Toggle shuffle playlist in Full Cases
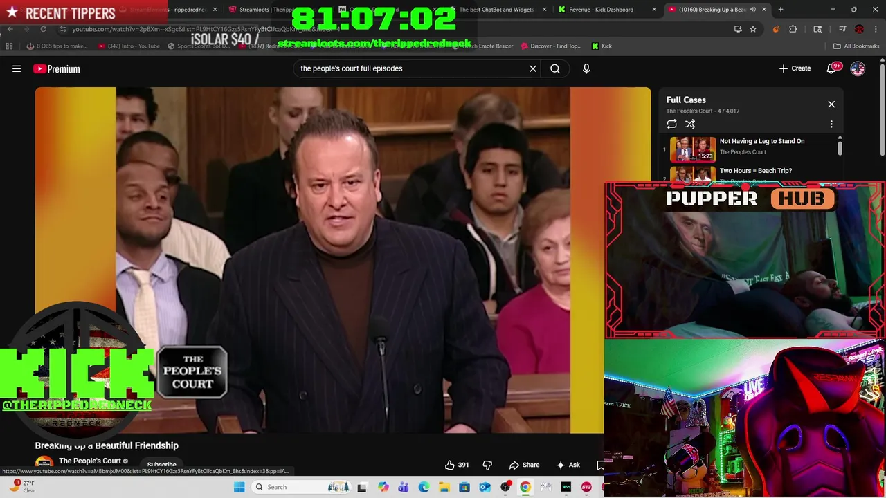Viewport: 886px width, 498px height. [690, 124]
